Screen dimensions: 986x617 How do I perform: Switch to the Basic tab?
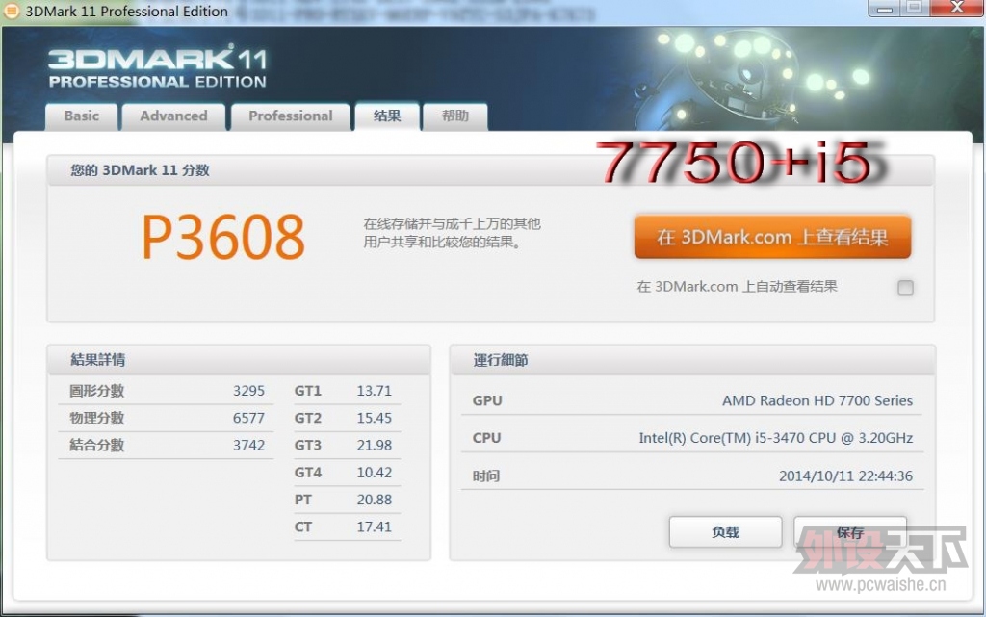tap(82, 116)
